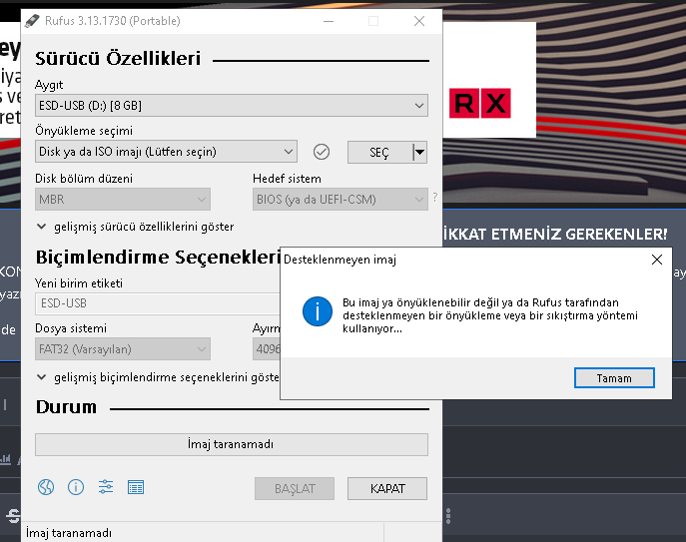
Task: Open the Rufus log icon
Action: (136, 487)
